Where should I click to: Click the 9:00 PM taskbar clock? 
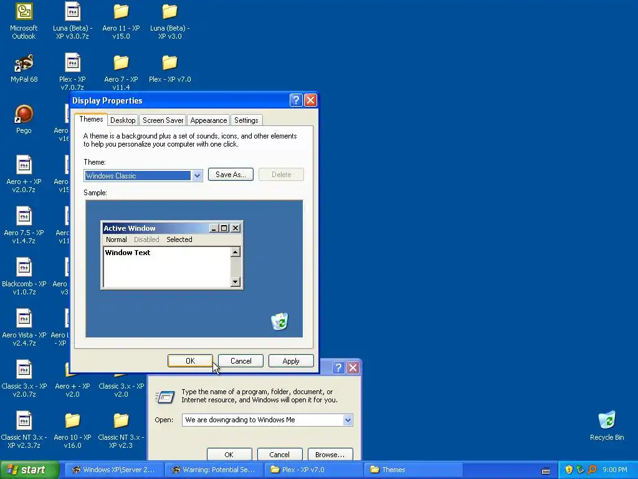click(x=615, y=470)
